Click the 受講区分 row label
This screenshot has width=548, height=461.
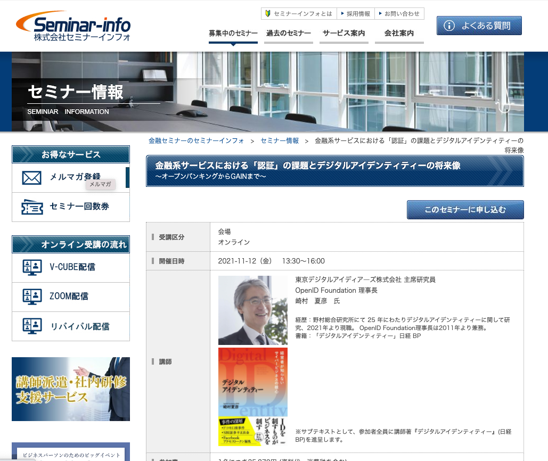171,237
